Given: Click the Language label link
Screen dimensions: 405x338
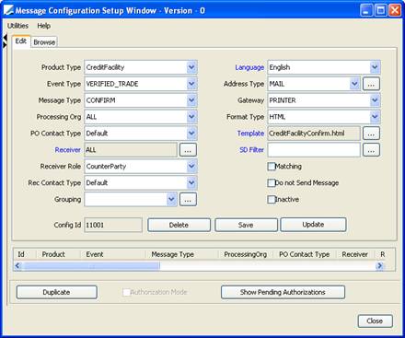Looking at the screenshot, I should (x=249, y=67).
